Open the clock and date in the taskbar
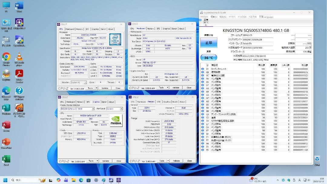The width and height of the screenshot is (327, 184). point(319,180)
